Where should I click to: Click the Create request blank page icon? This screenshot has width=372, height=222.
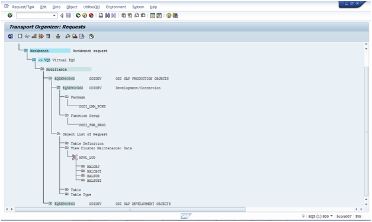(20, 37)
